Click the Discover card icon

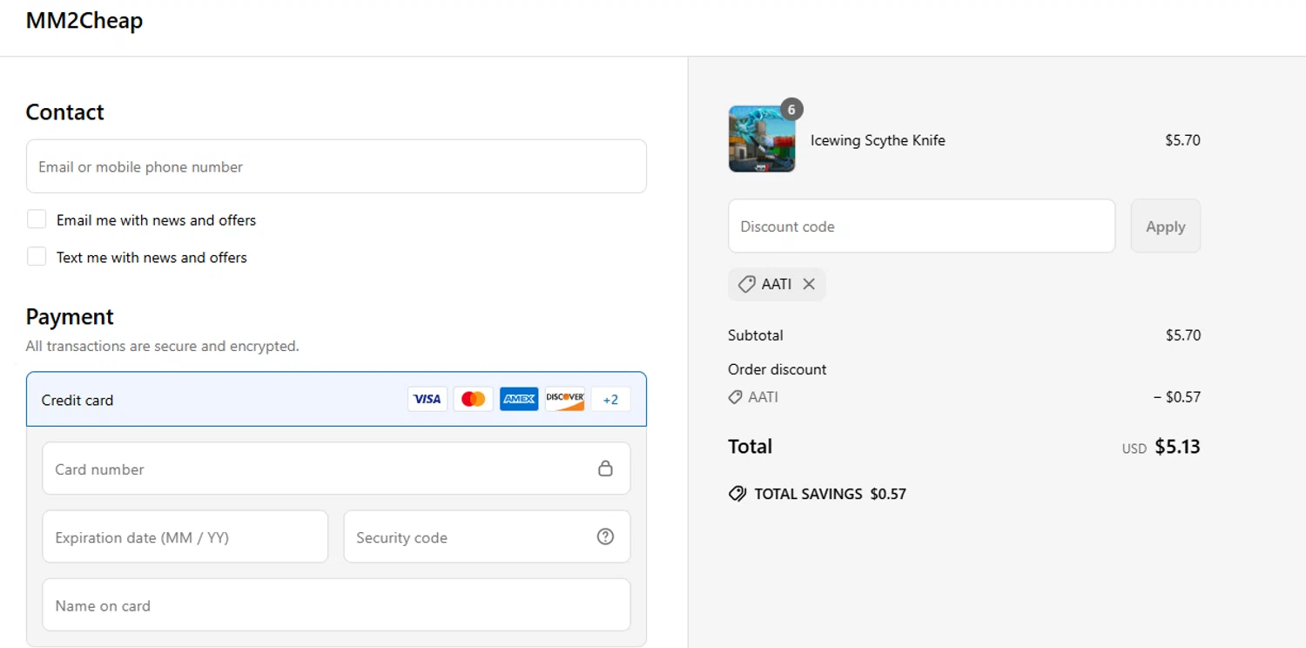coord(565,399)
